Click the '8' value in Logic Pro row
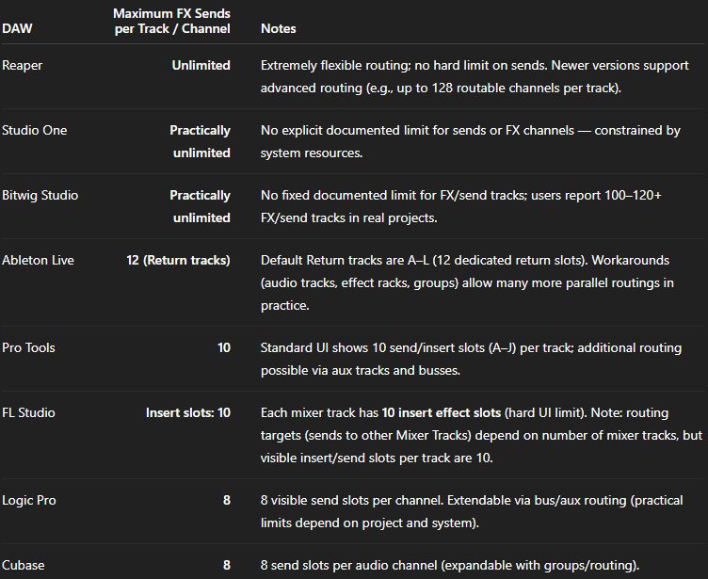Viewport: 708px width, 579px height. point(227,501)
